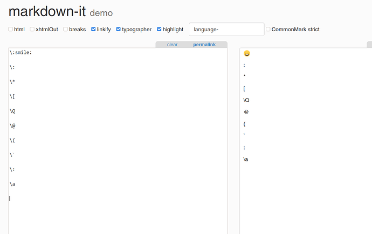
Task: Enable CommonMark strict mode
Action: (x=268, y=29)
